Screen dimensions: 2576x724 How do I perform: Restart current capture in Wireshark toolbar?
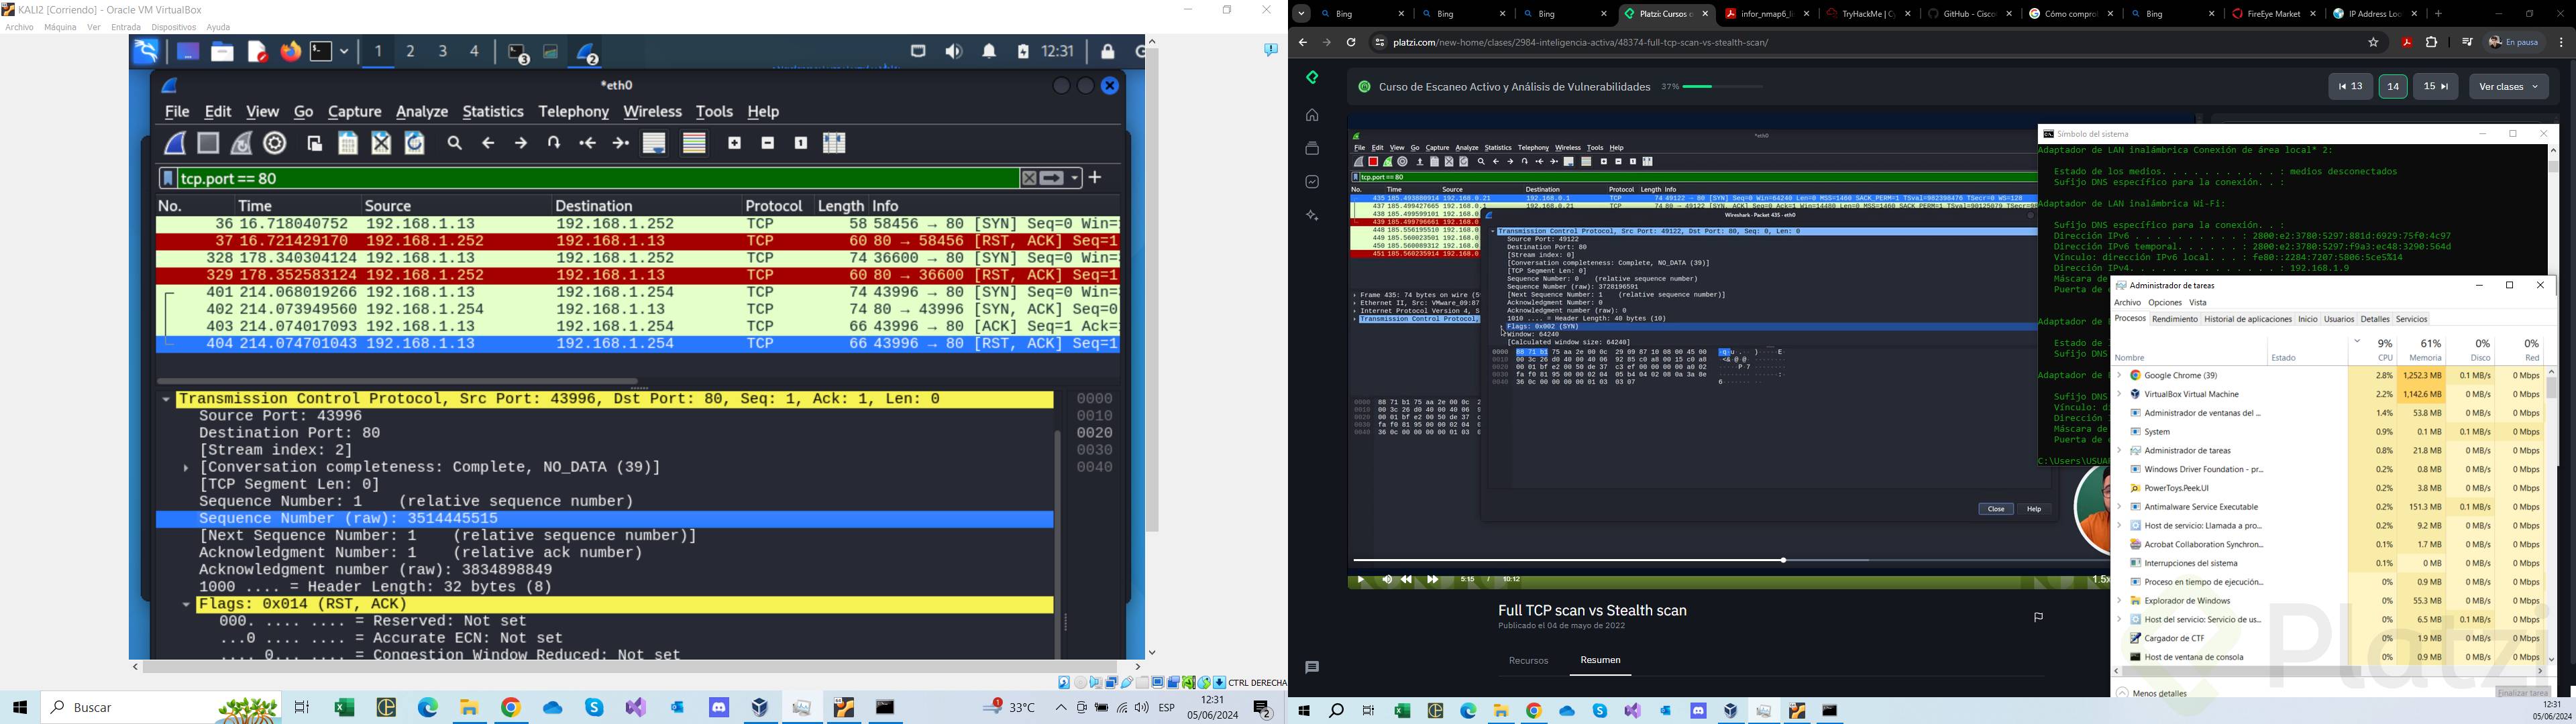pyautogui.click(x=241, y=143)
